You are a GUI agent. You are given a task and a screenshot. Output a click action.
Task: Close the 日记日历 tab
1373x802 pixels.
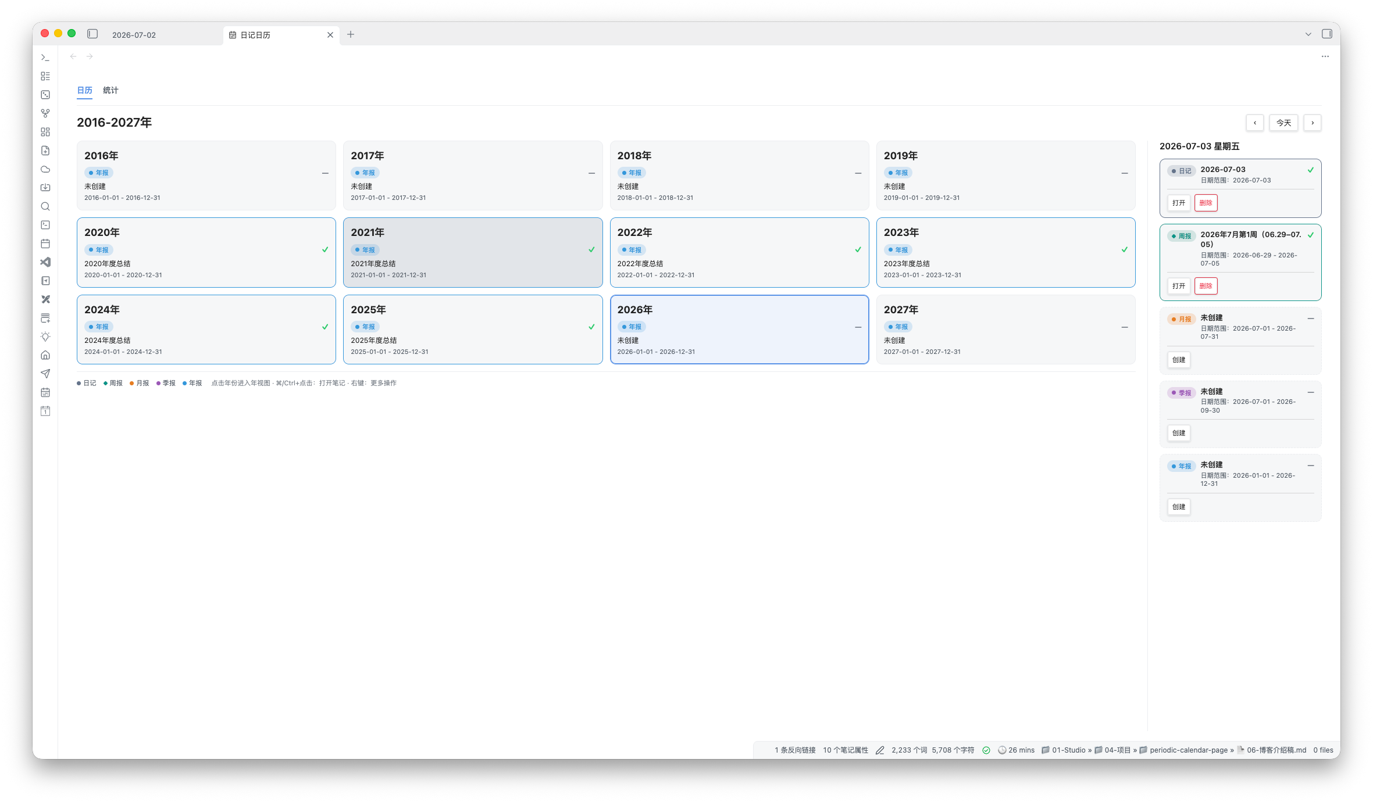click(330, 35)
